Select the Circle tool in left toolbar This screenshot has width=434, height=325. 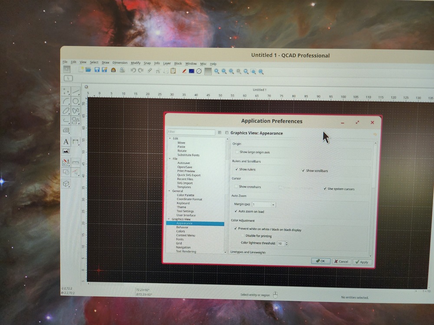[x=75, y=101]
